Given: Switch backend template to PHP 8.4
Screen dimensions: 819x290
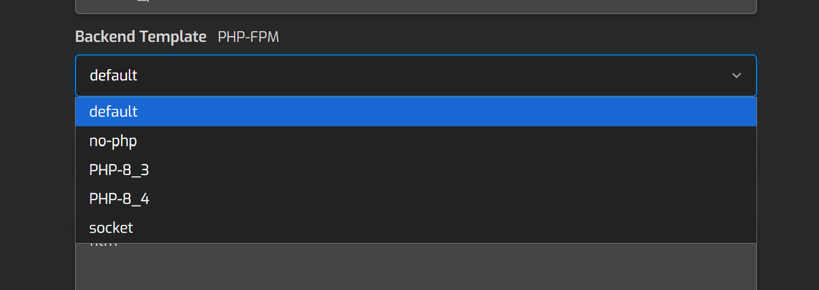Looking at the screenshot, I should 119,199.
